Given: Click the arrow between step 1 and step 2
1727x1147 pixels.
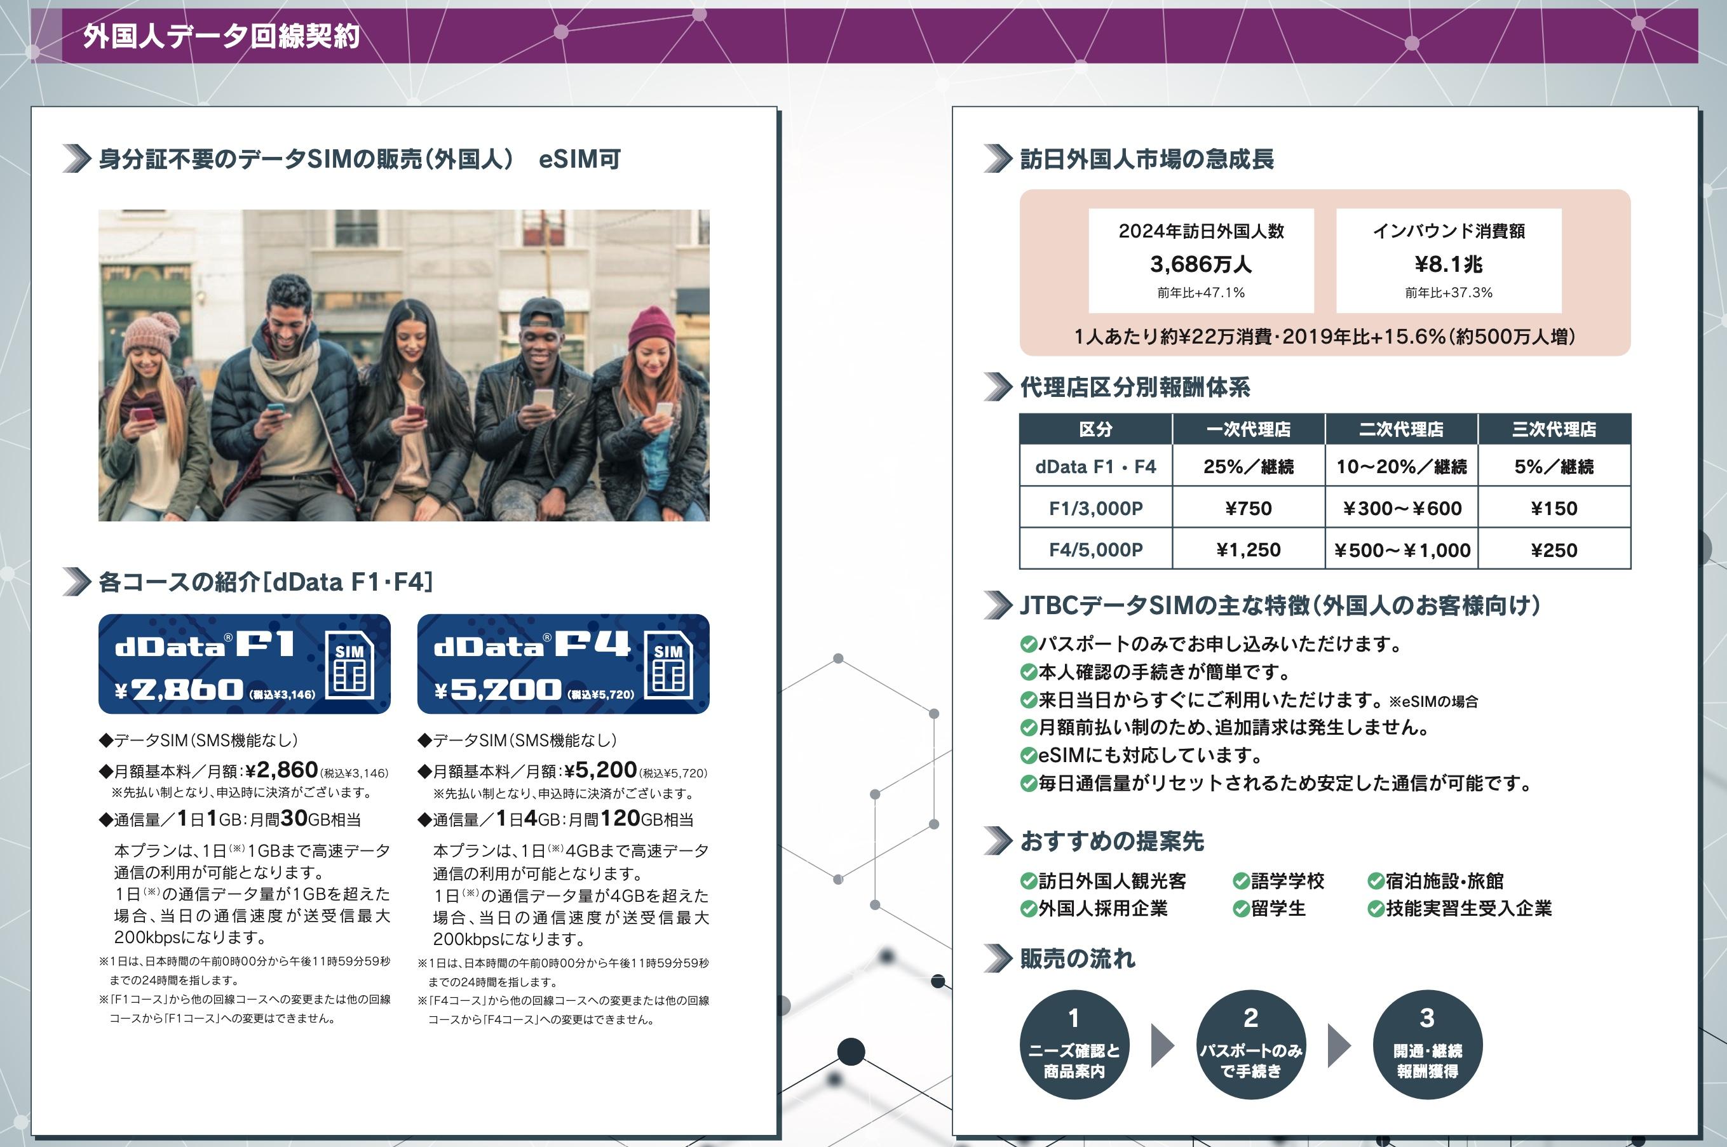Looking at the screenshot, I should (x=1162, y=1045).
